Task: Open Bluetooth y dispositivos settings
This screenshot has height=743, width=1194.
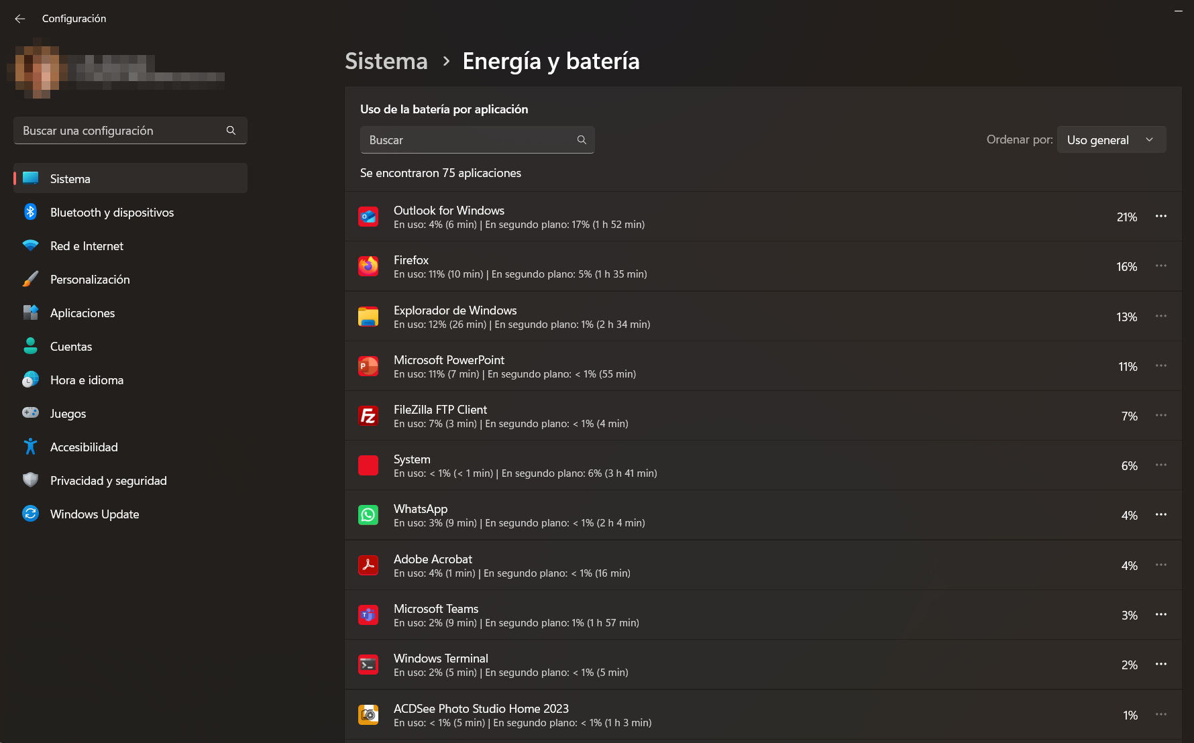Action: pyautogui.click(x=130, y=212)
